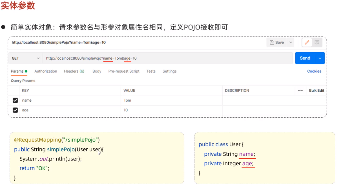Click the Query Params label

pyautogui.click(x=23, y=81)
